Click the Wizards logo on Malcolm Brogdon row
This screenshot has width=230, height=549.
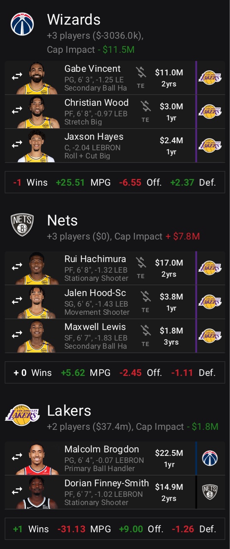pyautogui.click(x=210, y=458)
